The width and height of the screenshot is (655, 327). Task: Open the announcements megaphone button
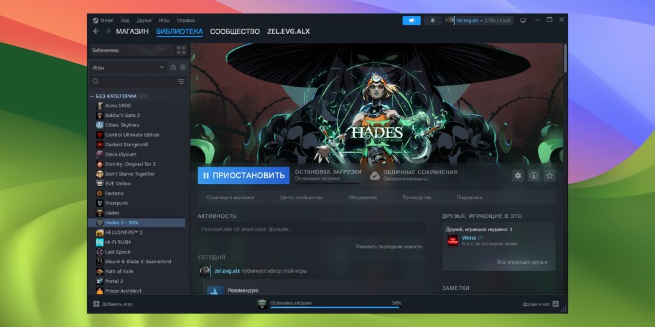[411, 20]
